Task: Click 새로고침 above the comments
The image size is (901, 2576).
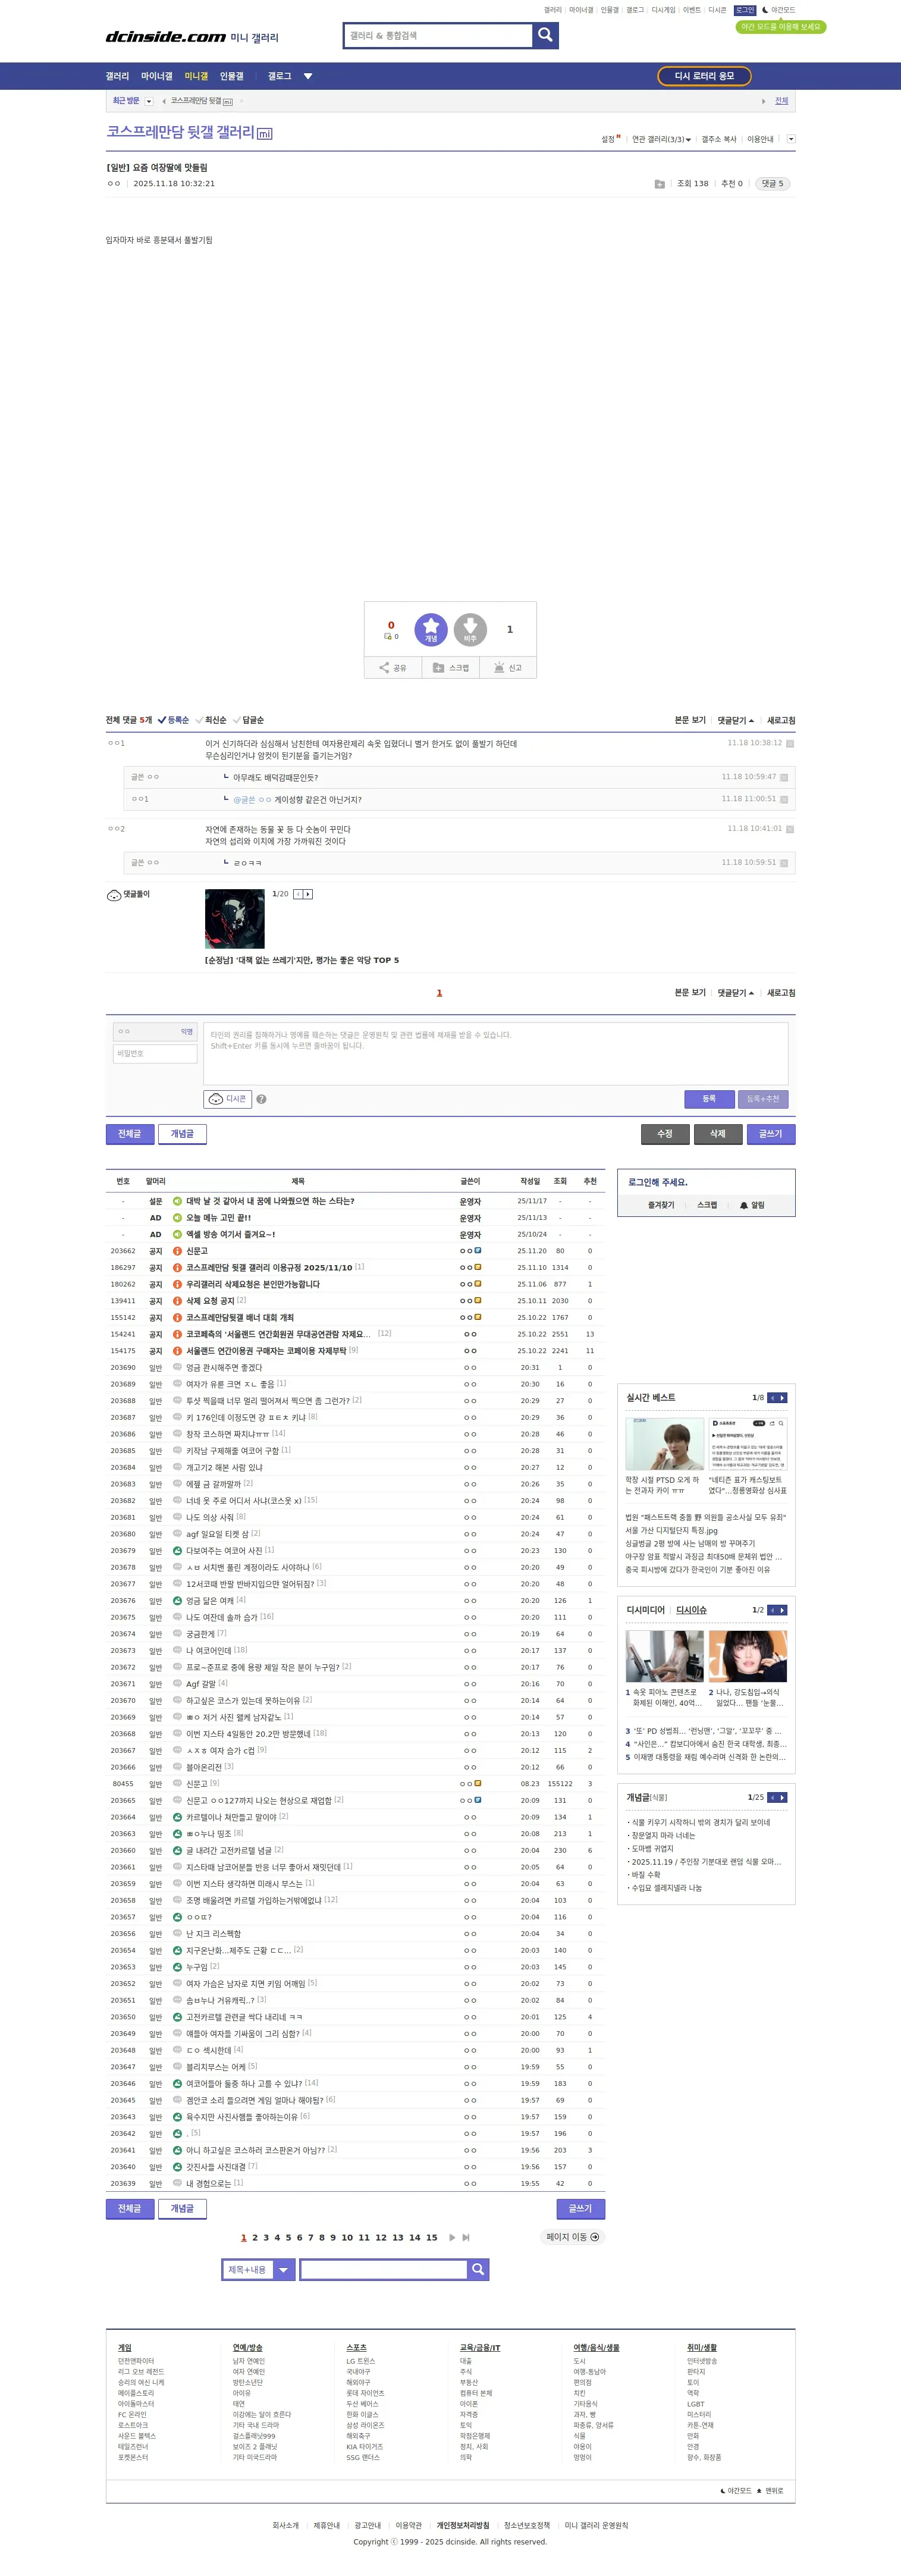Action: click(781, 720)
